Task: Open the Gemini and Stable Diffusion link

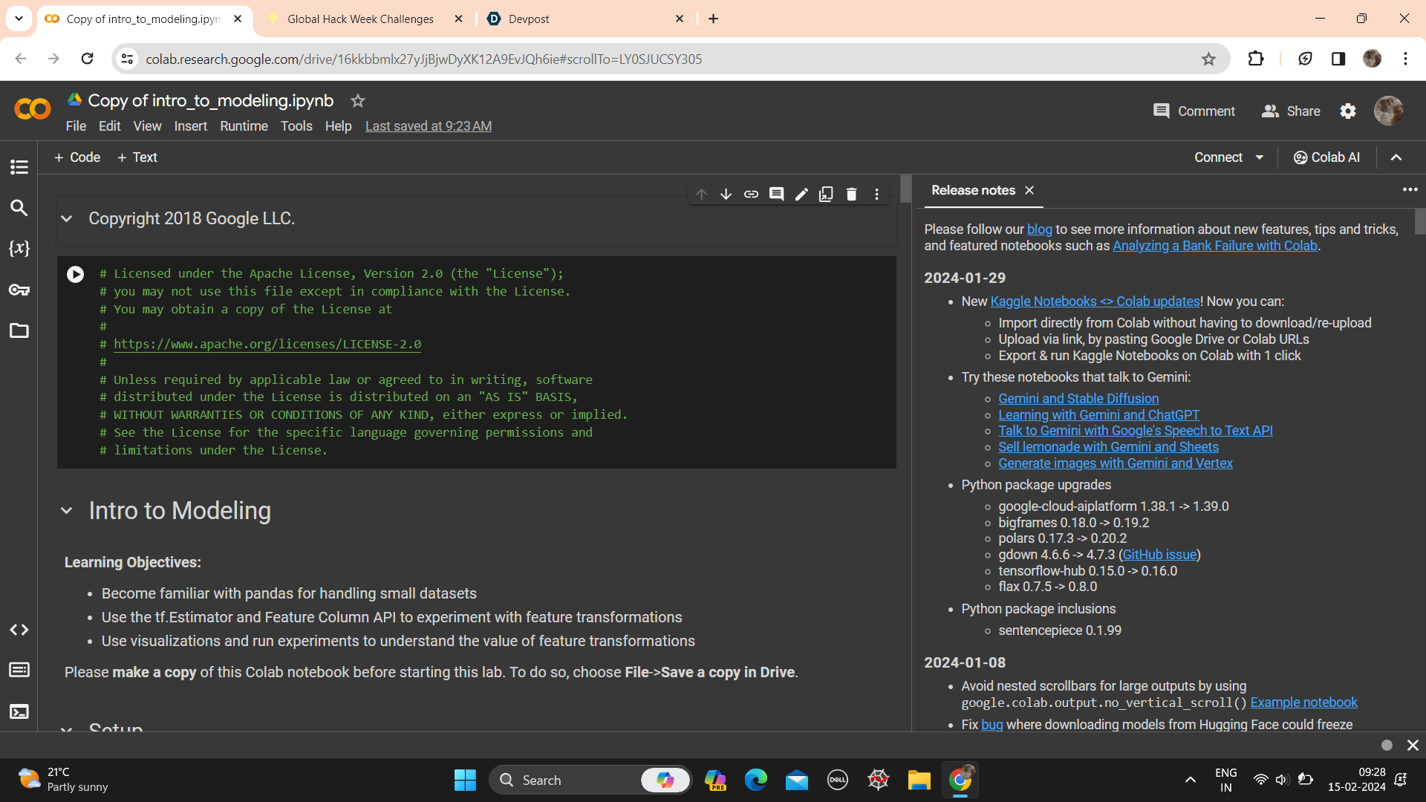Action: [1078, 399]
